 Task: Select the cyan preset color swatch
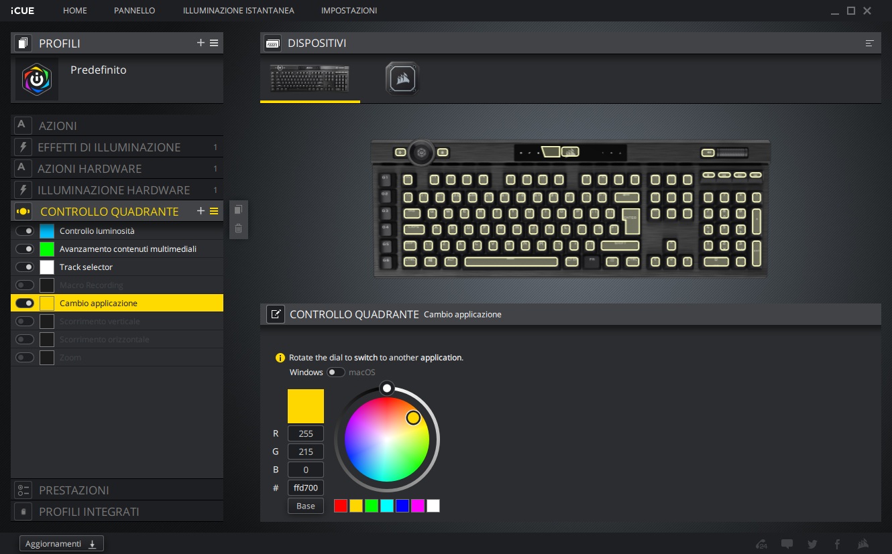[387, 506]
